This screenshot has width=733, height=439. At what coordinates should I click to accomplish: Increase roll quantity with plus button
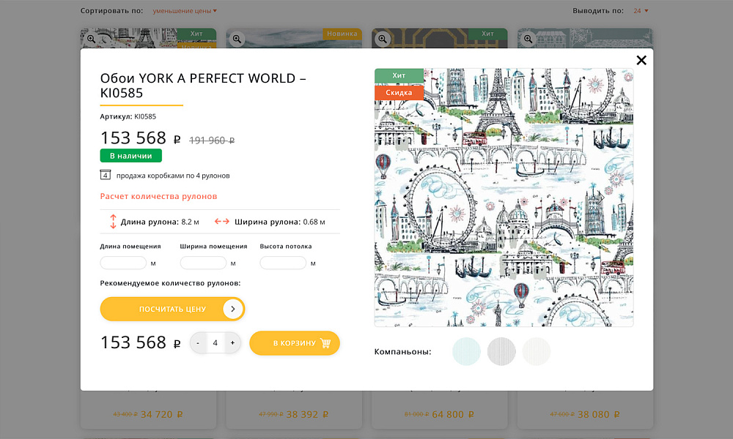coord(232,343)
